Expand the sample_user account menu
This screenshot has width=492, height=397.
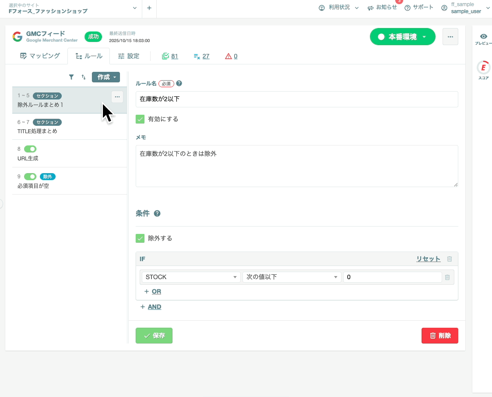pyautogui.click(x=466, y=8)
